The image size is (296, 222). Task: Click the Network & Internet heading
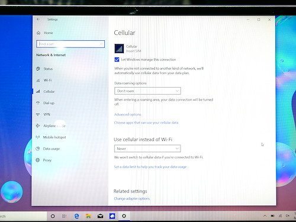(x=51, y=55)
